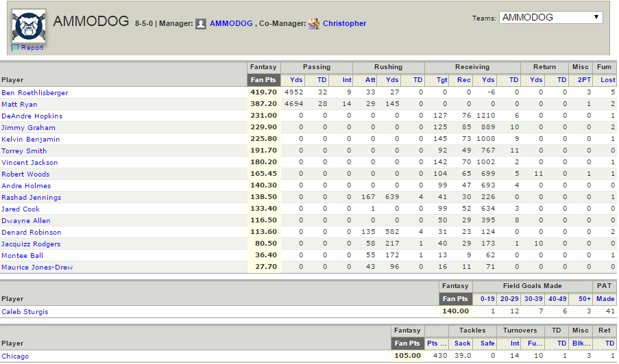The height and width of the screenshot is (364, 619).
Task: Open Andre Holmes player page
Action: 26,186
